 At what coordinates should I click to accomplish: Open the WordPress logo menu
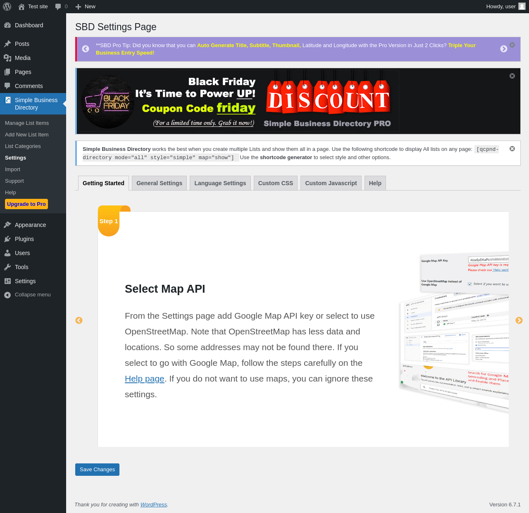(x=7, y=7)
